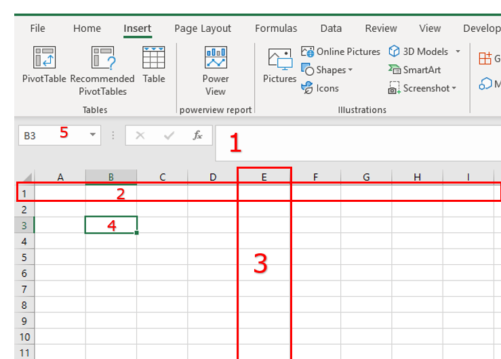The image size is (501, 359).
Task: Open the Developer tab
Action: [482, 28]
